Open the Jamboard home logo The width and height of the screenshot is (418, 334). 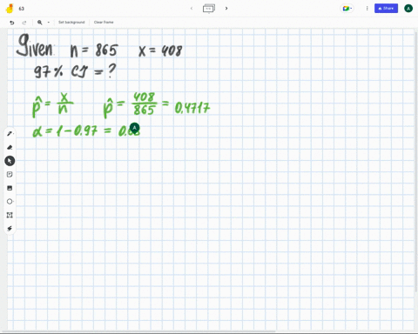10,9
